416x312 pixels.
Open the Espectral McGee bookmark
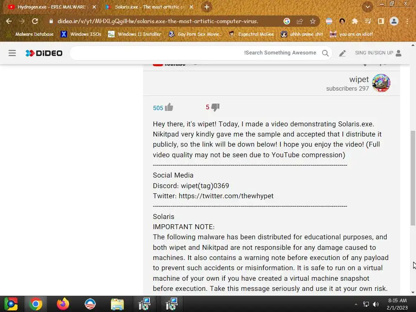[x=251, y=34]
